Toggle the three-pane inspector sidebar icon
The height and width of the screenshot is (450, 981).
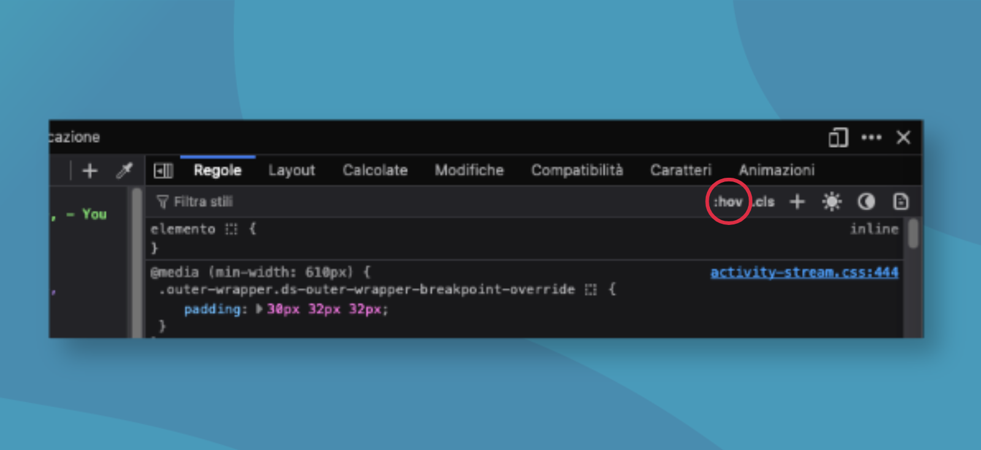pyautogui.click(x=163, y=170)
